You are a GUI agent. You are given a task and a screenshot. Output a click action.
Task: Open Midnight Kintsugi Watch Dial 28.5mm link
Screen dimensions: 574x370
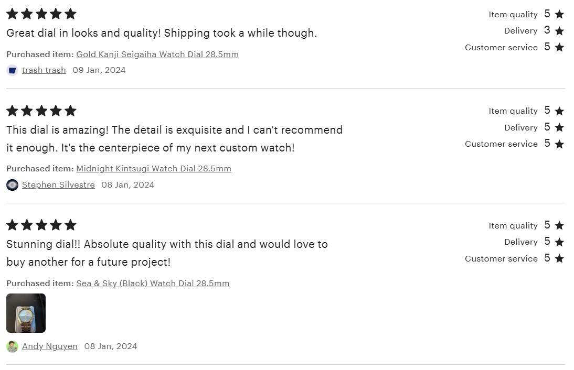click(x=154, y=169)
